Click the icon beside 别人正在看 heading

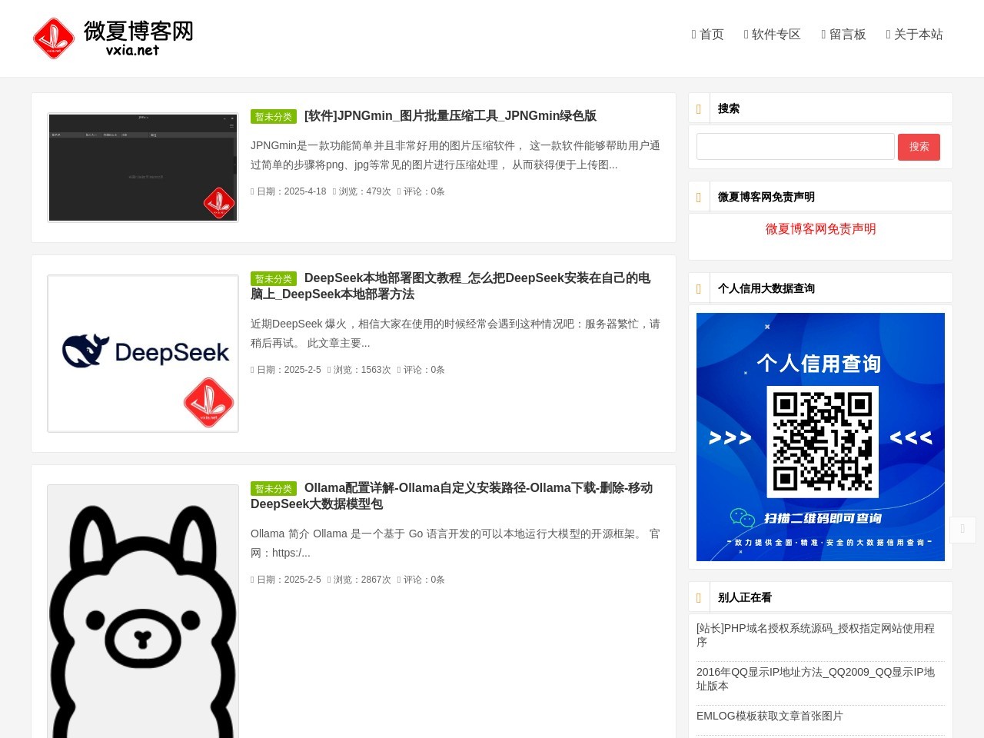point(700,597)
